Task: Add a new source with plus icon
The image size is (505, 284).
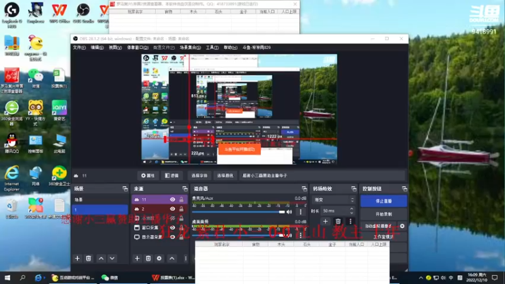Action: click(137, 258)
